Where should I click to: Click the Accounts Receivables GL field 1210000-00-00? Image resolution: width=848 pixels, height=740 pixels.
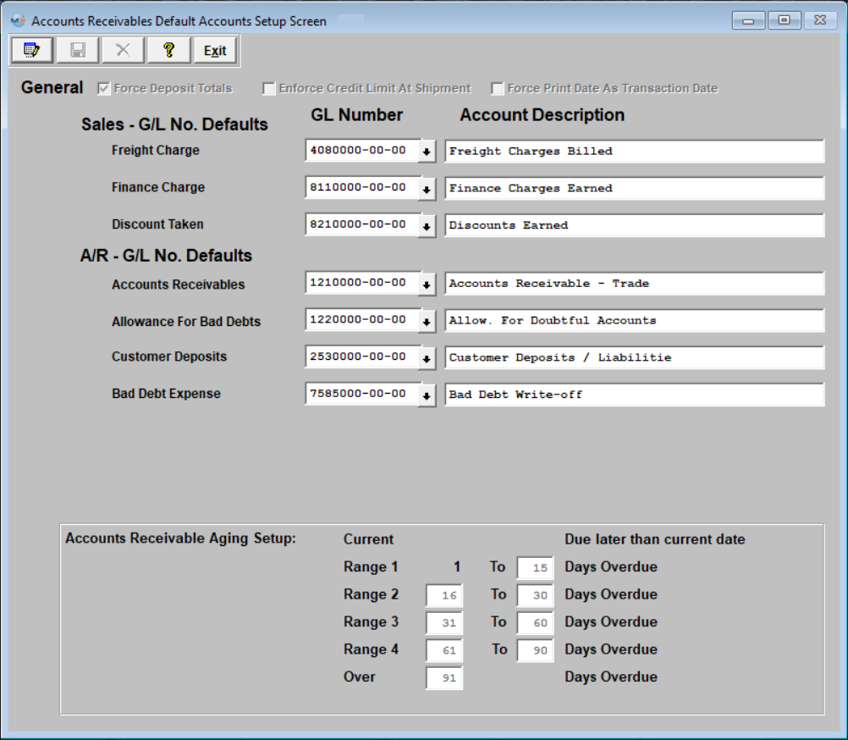[x=361, y=283]
